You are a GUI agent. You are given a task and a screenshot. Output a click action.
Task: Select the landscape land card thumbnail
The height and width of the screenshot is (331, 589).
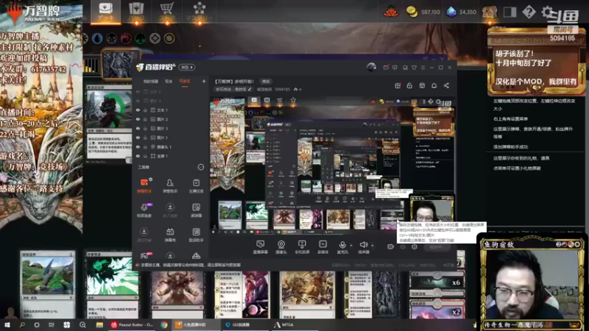click(48, 285)
